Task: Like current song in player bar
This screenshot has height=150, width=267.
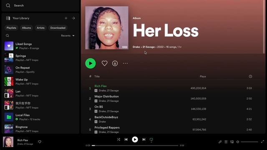Action: pos(40,142)
